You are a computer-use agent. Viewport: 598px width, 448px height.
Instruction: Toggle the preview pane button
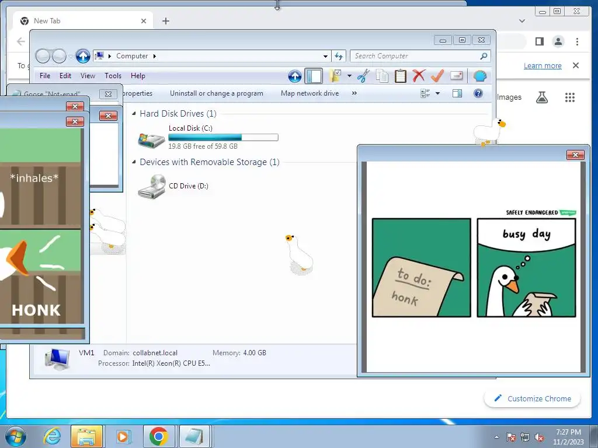coord(457,93)
